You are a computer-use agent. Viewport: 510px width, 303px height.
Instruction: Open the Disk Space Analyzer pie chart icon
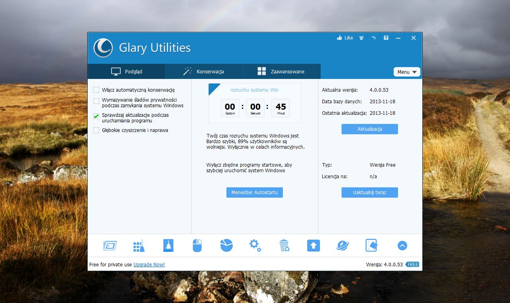[227, 246]
